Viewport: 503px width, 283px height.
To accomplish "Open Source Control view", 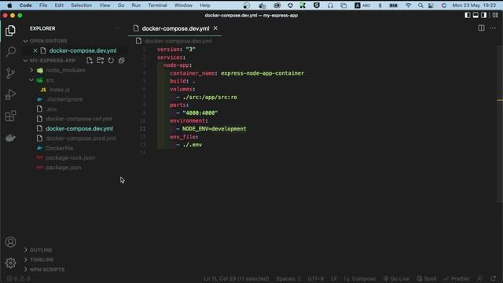I will pyautogui.click(x=10, y=73).
